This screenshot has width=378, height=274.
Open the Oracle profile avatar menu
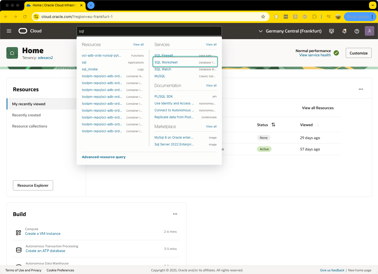pos(370,31)
